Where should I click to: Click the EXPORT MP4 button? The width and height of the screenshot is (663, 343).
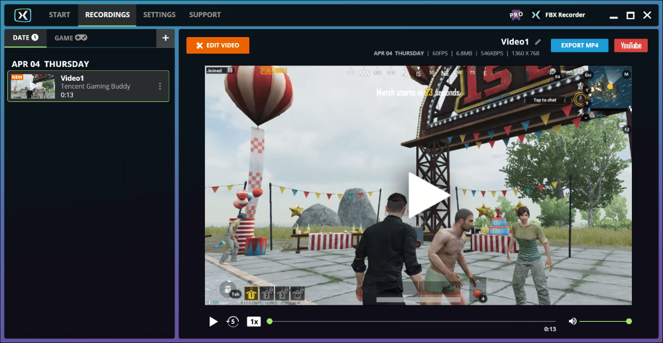[579, 45]
